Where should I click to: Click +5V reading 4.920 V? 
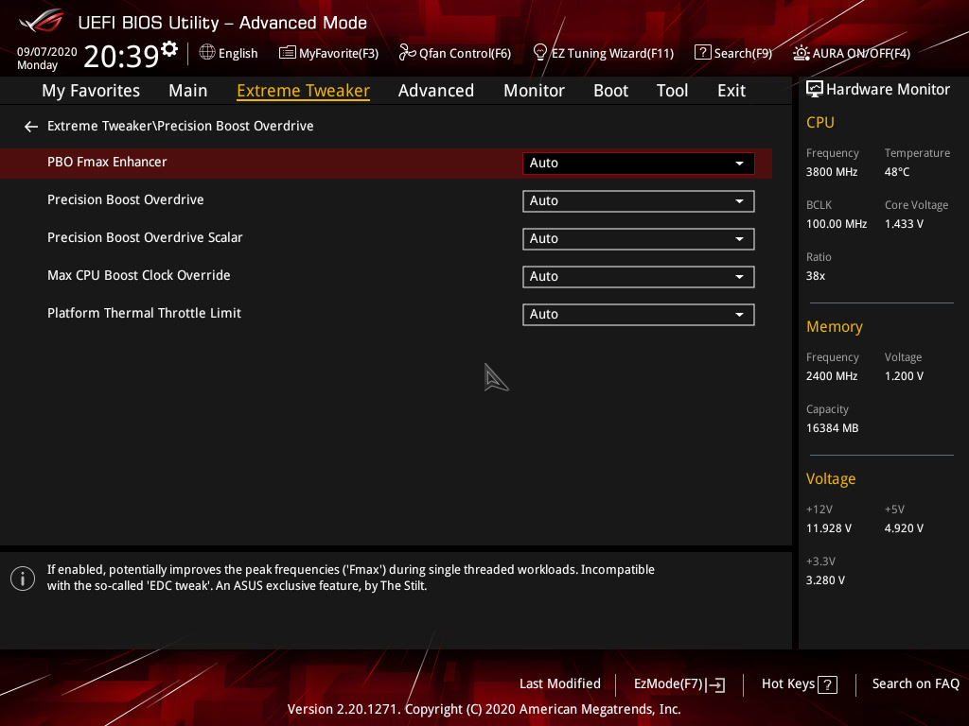[x=904, y=528]
